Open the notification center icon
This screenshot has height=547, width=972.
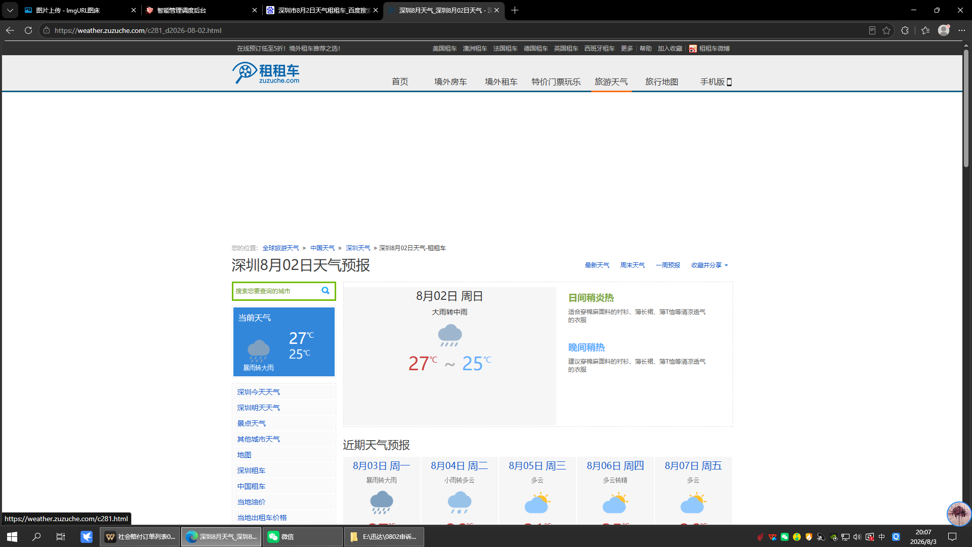point(952,537)
